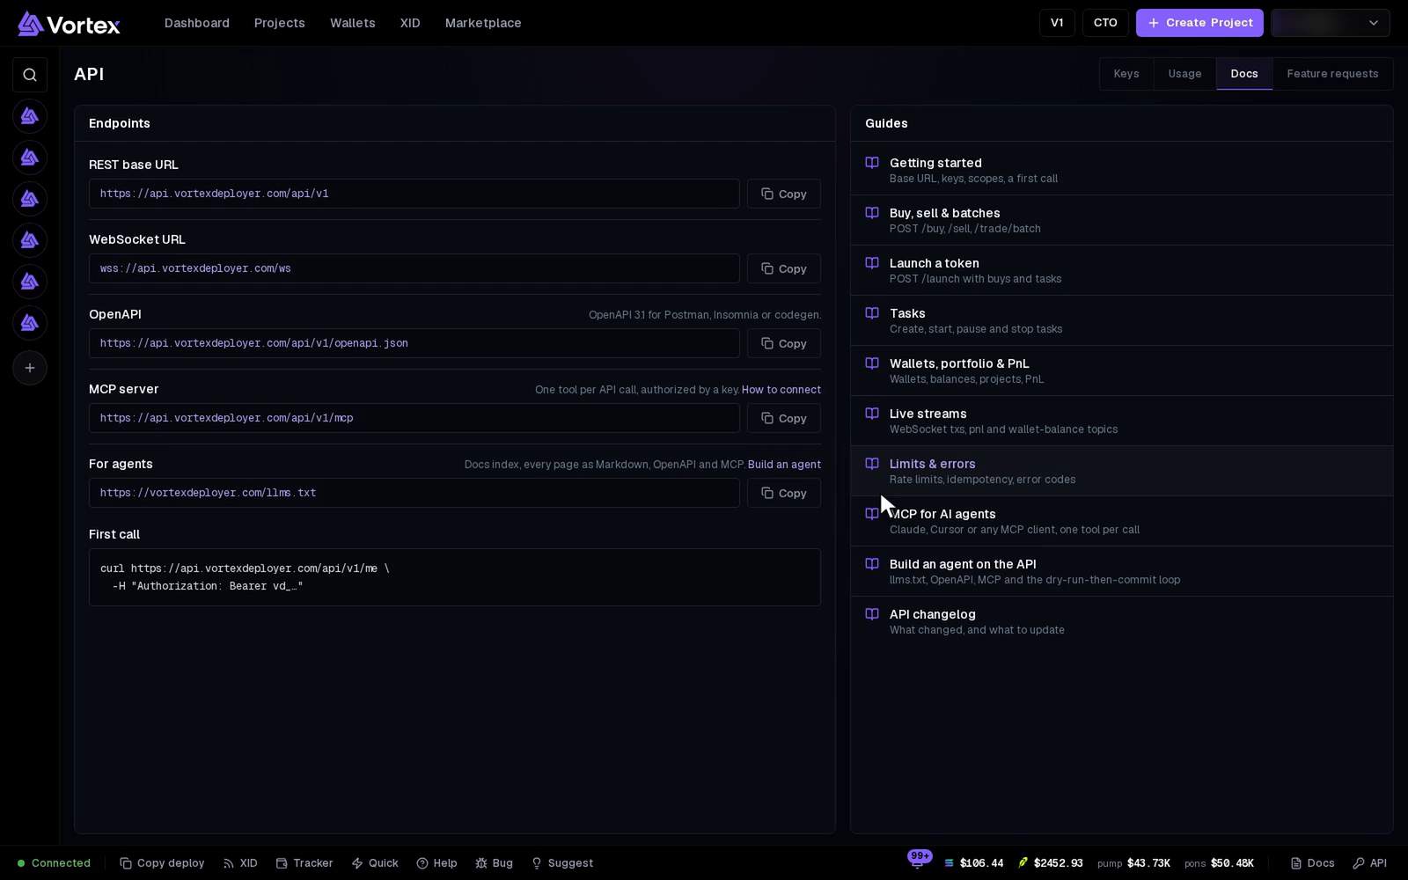Click the book icon beside Tasks guide

pos(872,313)
